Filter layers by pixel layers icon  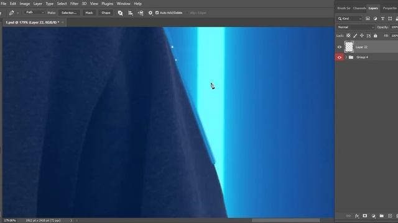click(368, 19)
